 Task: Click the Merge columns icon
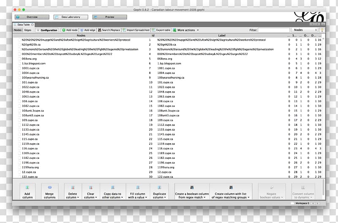49,188
